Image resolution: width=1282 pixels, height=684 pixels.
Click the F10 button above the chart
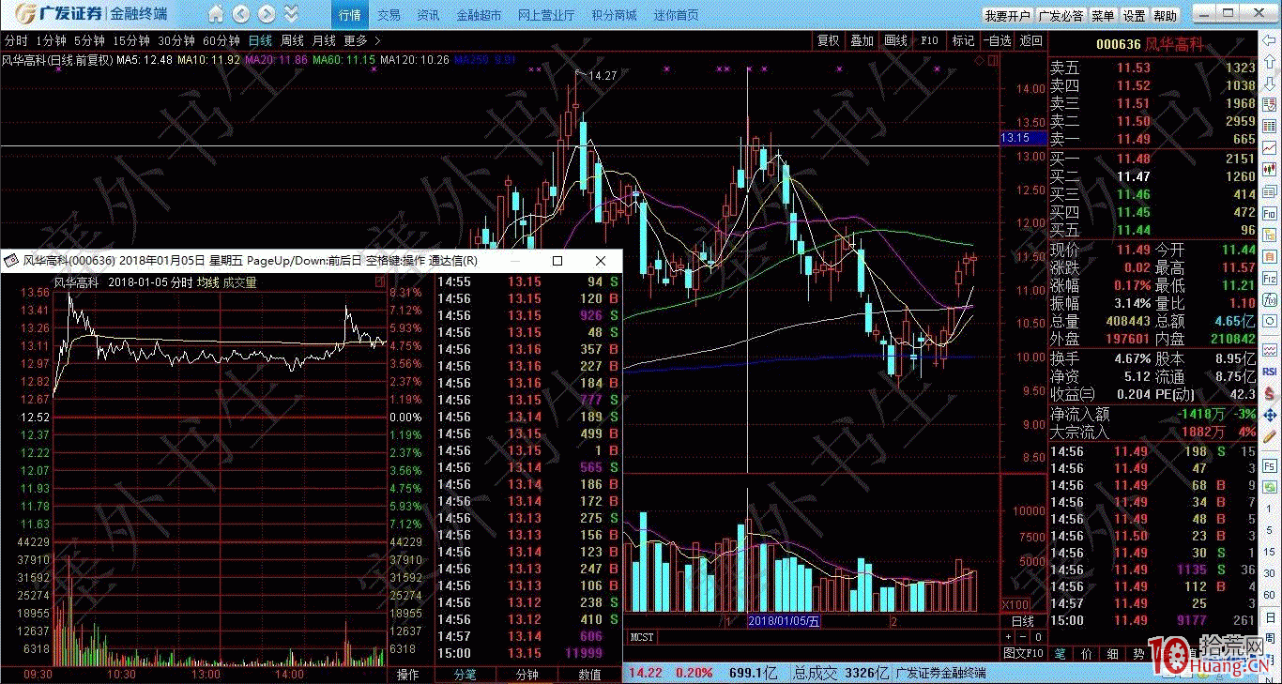point(929,40)
